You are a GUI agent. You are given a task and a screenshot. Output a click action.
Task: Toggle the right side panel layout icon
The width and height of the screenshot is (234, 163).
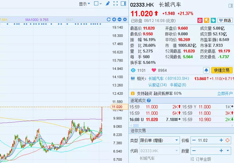coord(123,3)
